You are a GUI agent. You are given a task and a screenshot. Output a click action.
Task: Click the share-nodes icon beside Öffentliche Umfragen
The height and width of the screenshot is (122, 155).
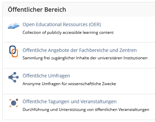click(13, 77)
